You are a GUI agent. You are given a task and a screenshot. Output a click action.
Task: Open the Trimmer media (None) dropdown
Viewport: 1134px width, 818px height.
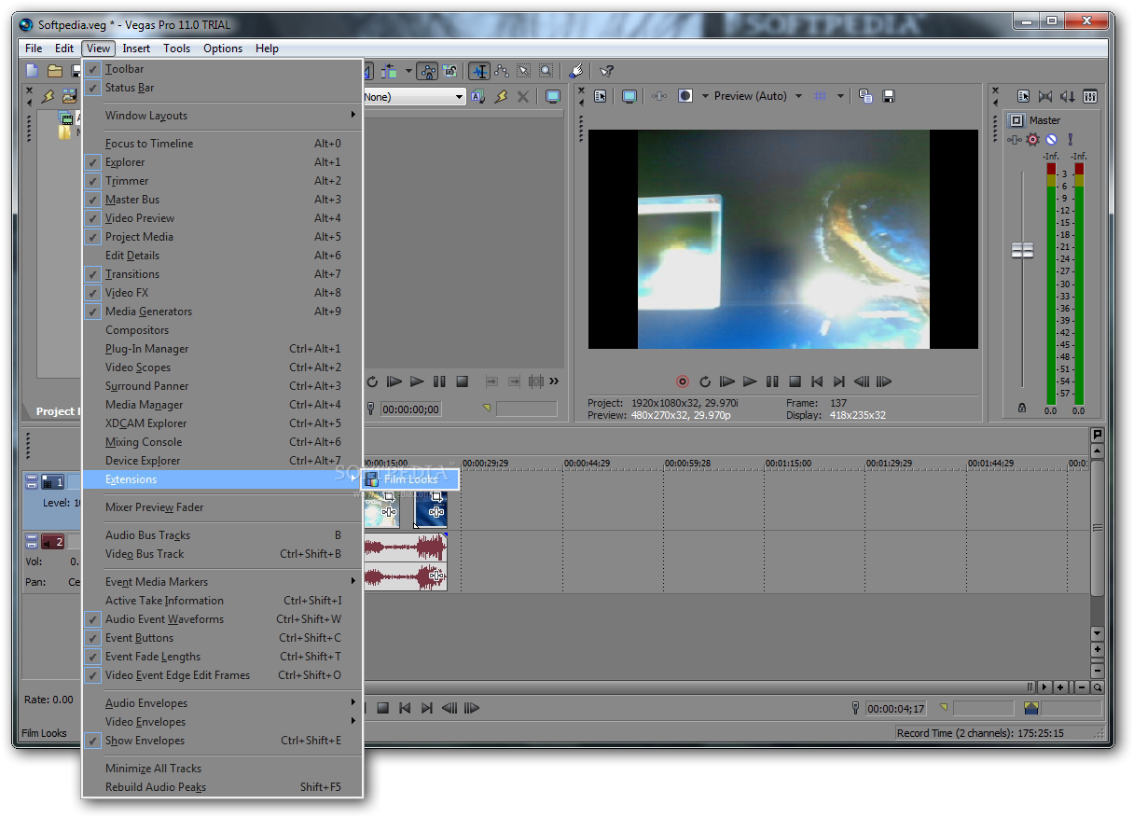(459, 97)
